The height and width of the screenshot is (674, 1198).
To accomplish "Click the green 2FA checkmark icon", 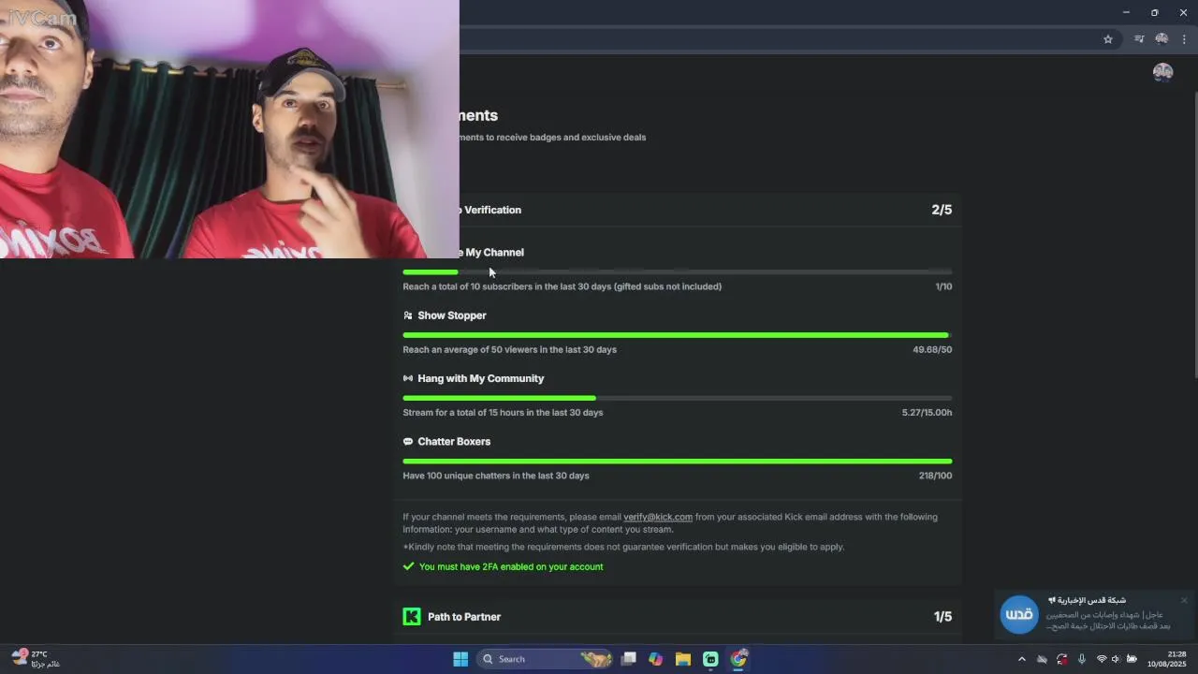I will 408,566.
